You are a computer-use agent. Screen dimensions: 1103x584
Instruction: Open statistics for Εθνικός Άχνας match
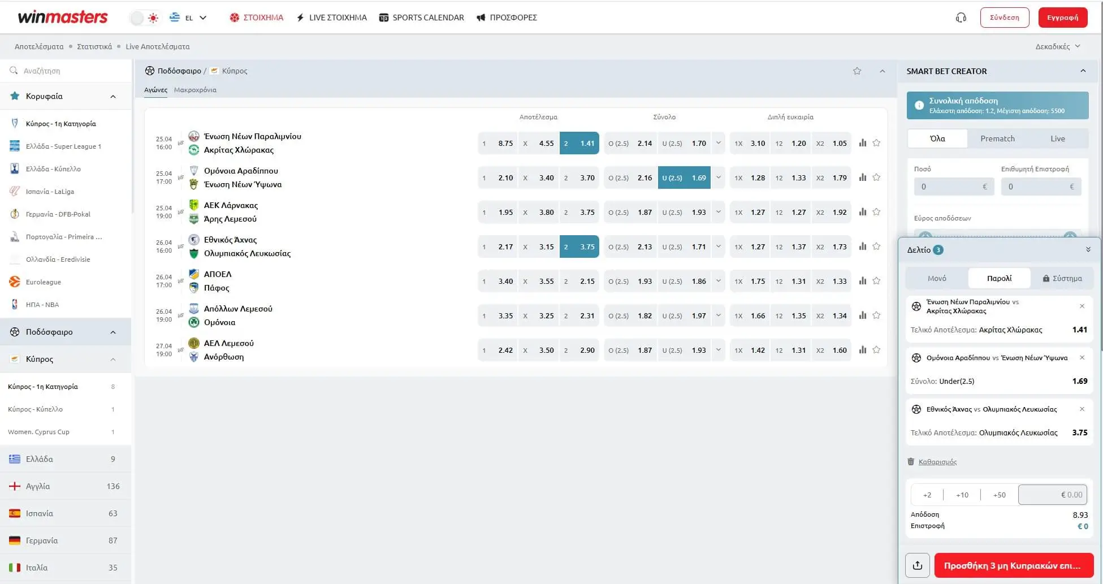pos(863,246)
